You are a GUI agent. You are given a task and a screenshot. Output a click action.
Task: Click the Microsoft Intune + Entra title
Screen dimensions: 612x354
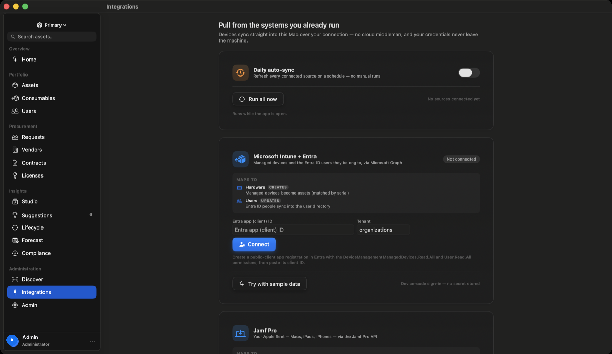pos(285,156)
